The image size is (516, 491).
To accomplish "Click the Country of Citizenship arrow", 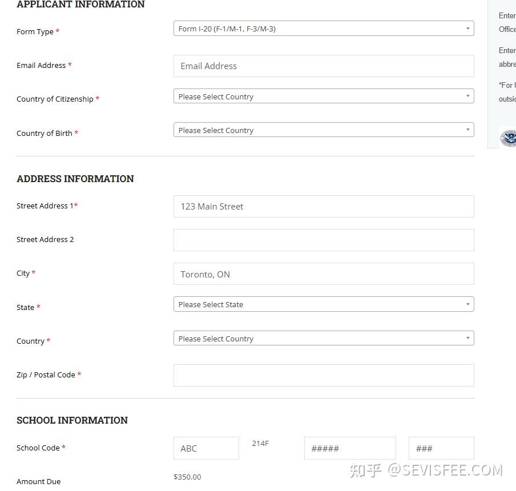I will coord(467,96).
